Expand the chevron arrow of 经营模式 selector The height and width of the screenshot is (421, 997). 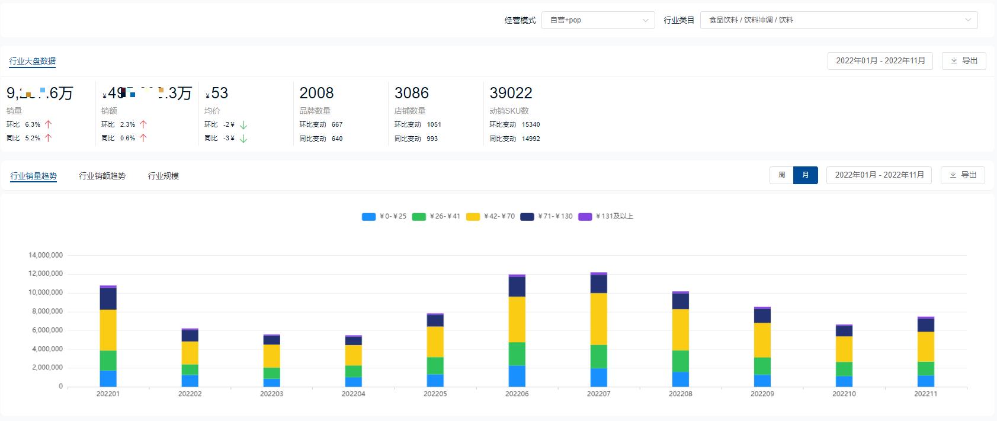(645, 20)
